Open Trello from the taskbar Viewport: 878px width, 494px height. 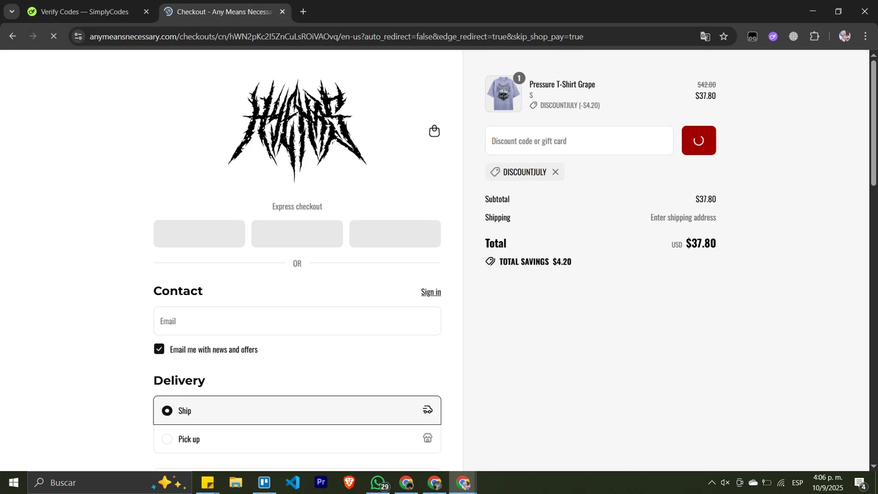click(x=265, y=483)
